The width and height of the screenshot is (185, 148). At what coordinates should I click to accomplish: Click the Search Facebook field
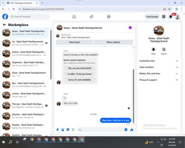pyautogui.click(x=30, y=17)
